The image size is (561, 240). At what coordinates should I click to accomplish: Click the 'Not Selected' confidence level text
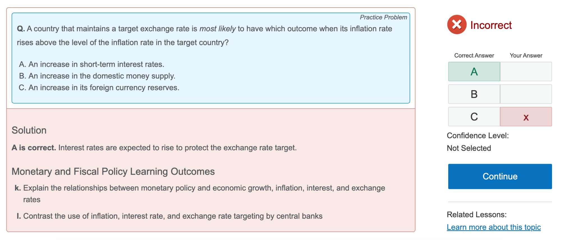469,148
